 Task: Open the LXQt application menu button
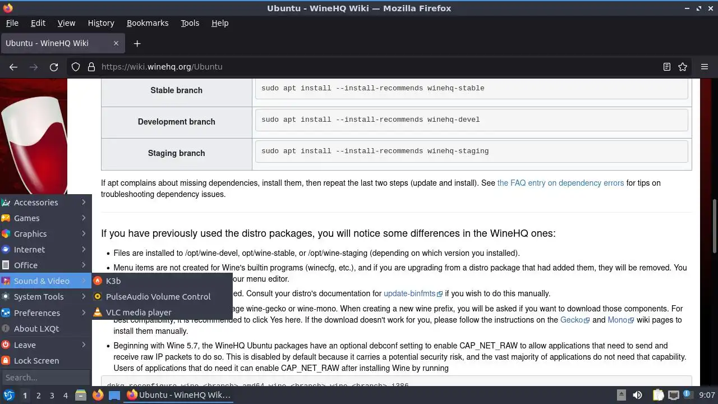pos(9,395)
